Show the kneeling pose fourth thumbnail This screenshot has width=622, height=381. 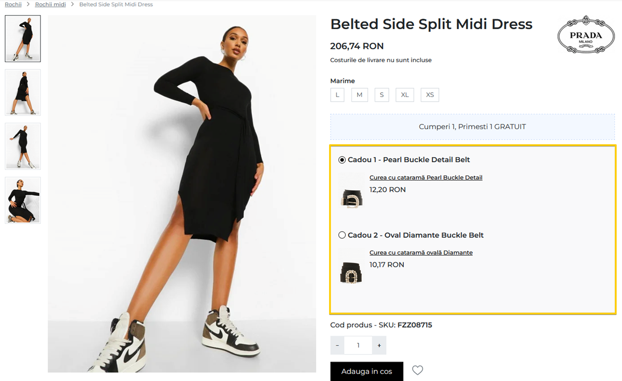tap(23, 200)
